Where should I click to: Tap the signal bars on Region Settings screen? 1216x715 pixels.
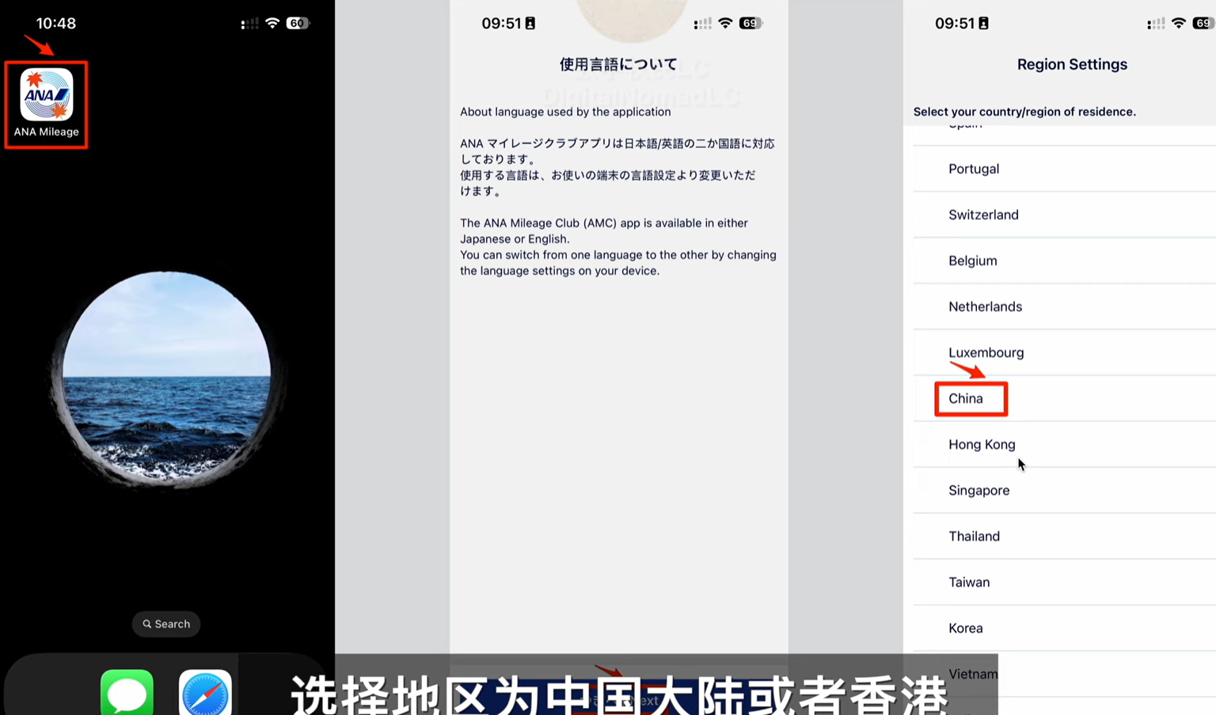[1156, 24]
